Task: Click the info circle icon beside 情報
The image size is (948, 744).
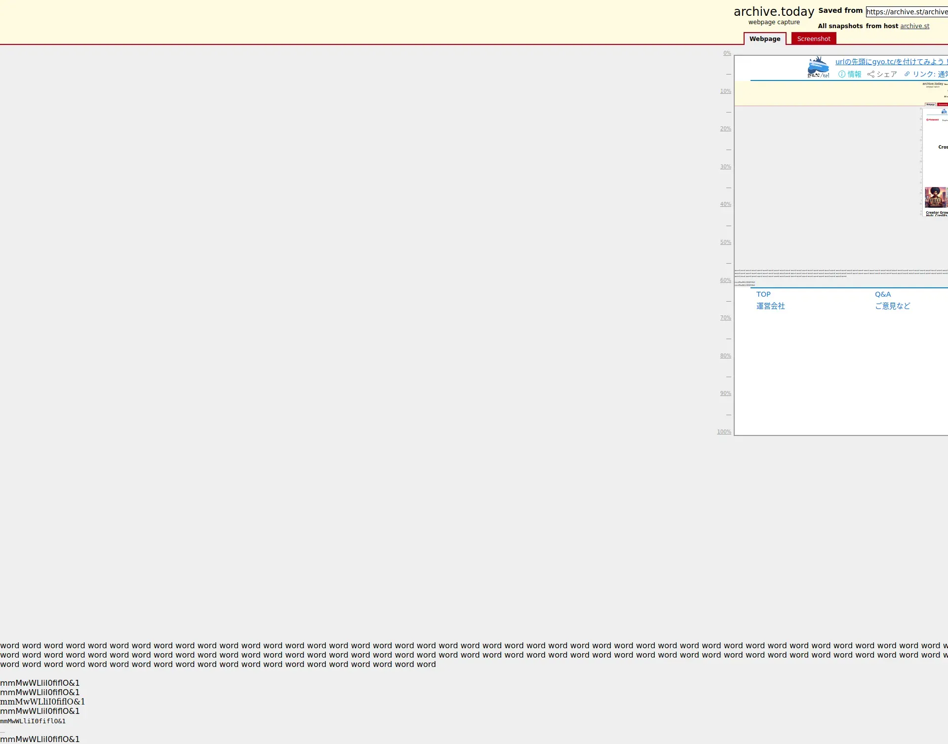Action: point(842,74)
